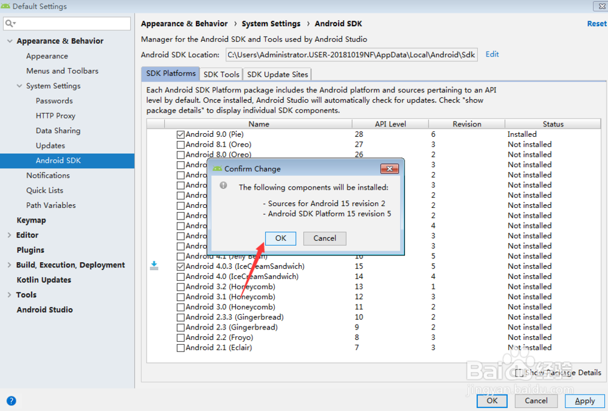The height and width of the screenshot is (411, 608).
Task: Click the settings window OK button
Action: tap(492, 401)
